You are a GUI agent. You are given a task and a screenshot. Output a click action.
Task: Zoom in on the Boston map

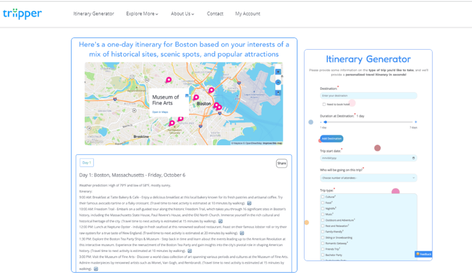pos(278,72)
